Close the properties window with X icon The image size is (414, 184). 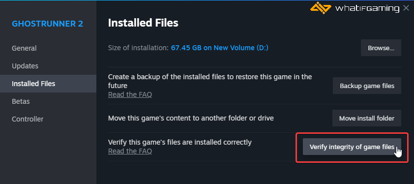[406, 8]
